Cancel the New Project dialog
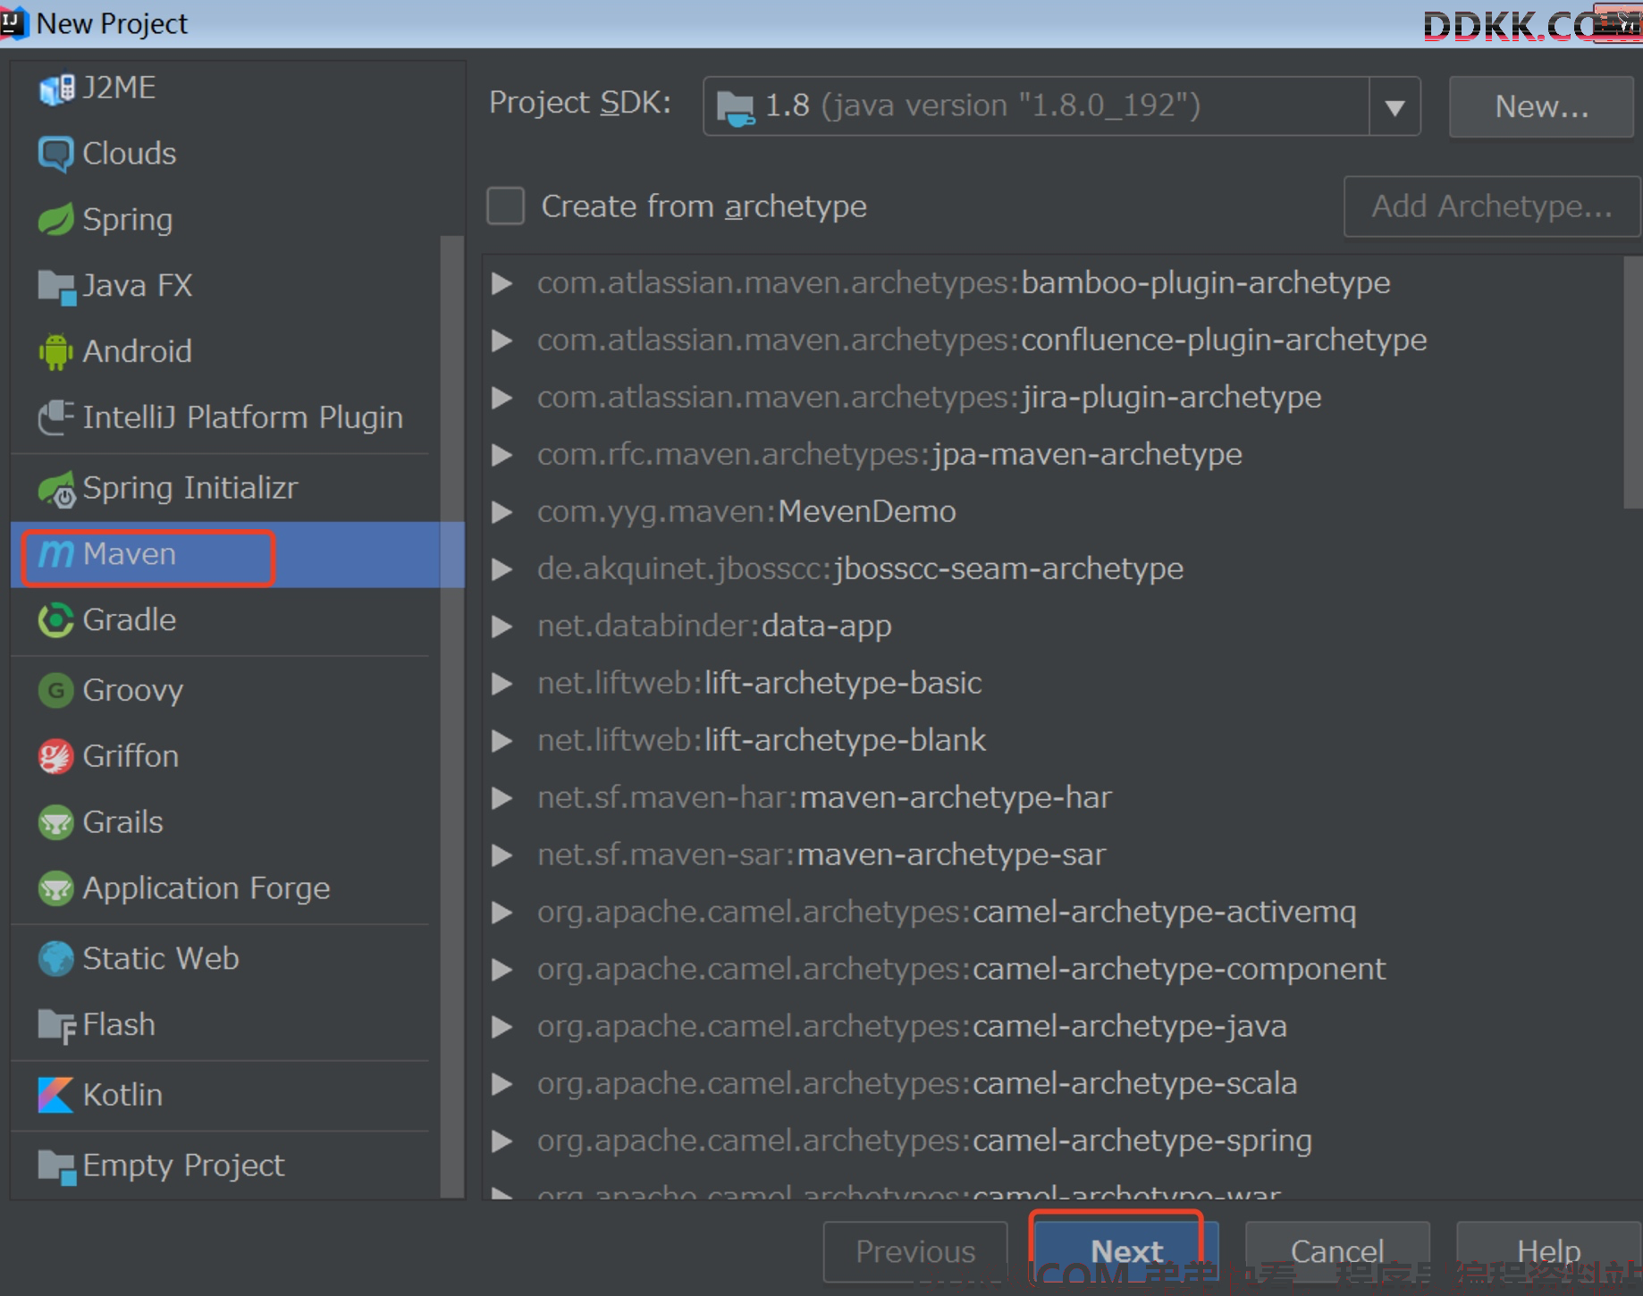The image size is (1643, 1296). click(1337, 1252)
